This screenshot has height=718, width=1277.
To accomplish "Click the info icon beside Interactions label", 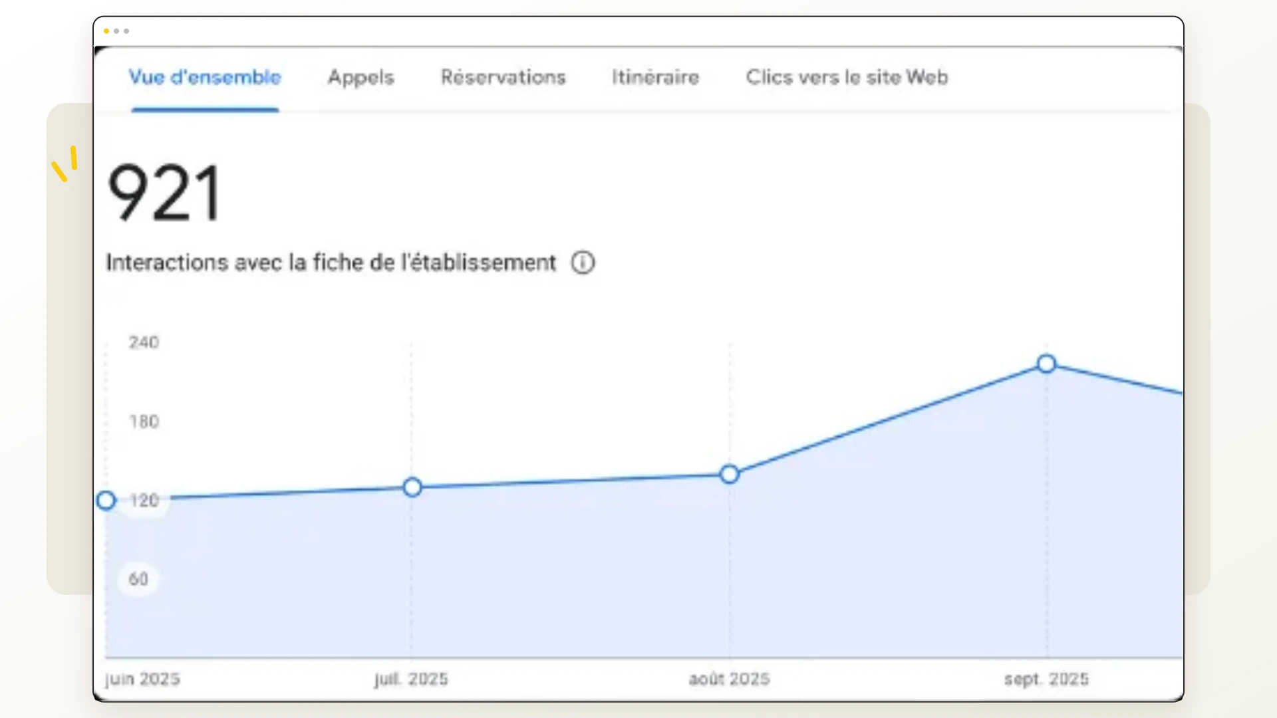I will [x=583, y=263].
